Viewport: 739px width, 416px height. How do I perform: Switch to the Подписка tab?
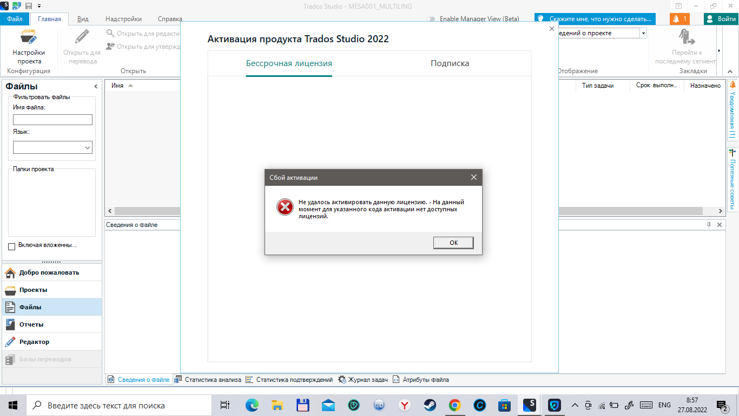[449, 63]
